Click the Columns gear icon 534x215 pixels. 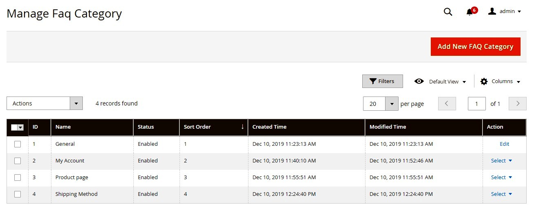pos(484,81)
